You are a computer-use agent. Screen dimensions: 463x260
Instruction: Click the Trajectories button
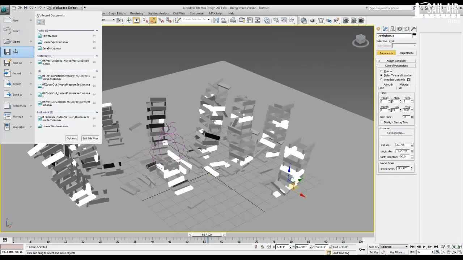(406, 53)
